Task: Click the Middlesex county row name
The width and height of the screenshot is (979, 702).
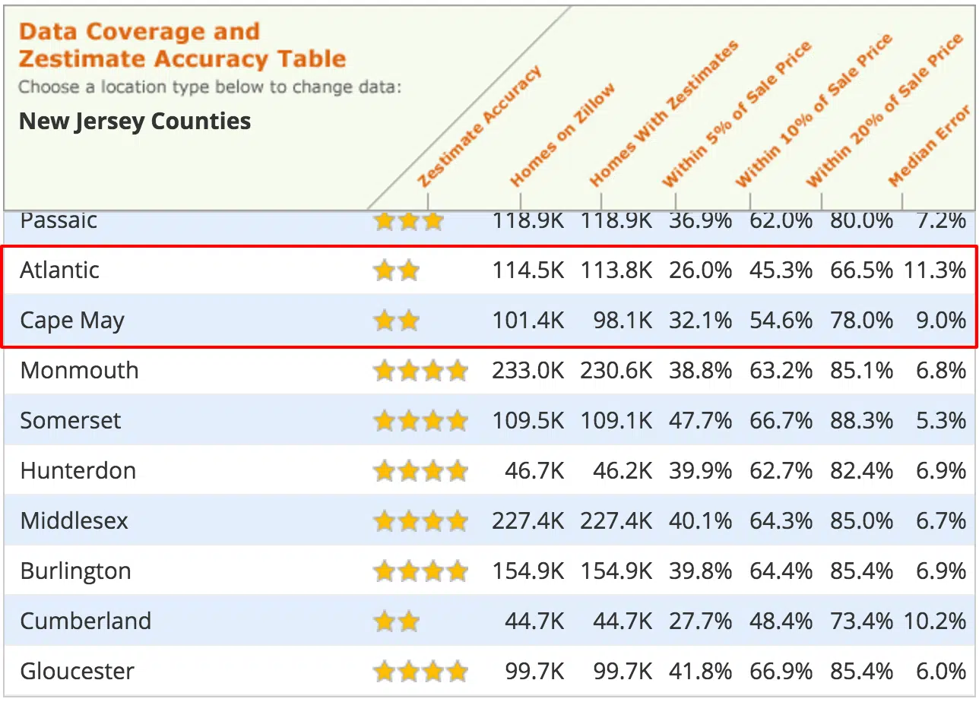Action: (x=74, y=521)
